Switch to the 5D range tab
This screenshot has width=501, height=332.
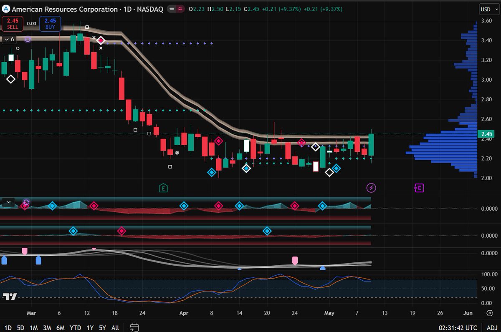[x=21, y=327]
